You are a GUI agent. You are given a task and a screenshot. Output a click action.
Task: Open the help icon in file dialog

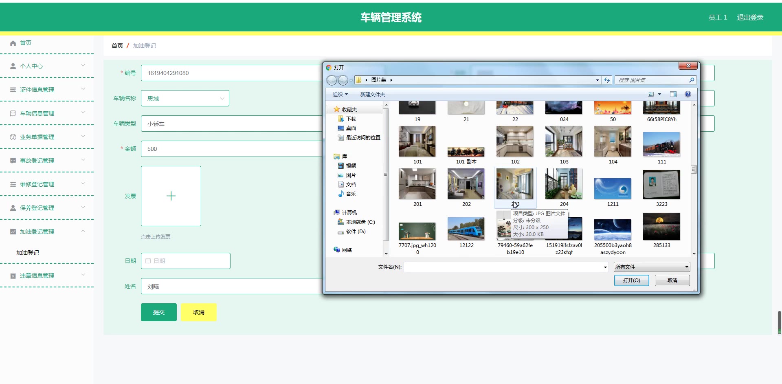[x=688, y=95]
